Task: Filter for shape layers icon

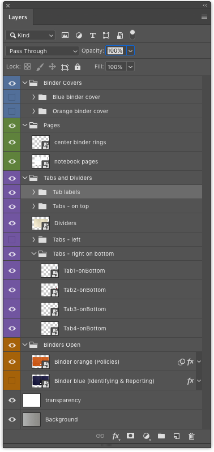Action: [x=106, y=36]
